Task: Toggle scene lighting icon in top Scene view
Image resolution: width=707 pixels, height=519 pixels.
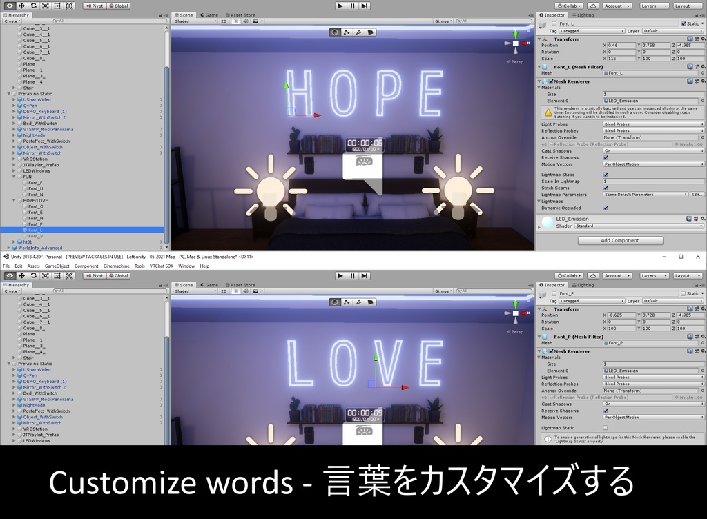Action: pyautogui.click(x=235, y=21)
